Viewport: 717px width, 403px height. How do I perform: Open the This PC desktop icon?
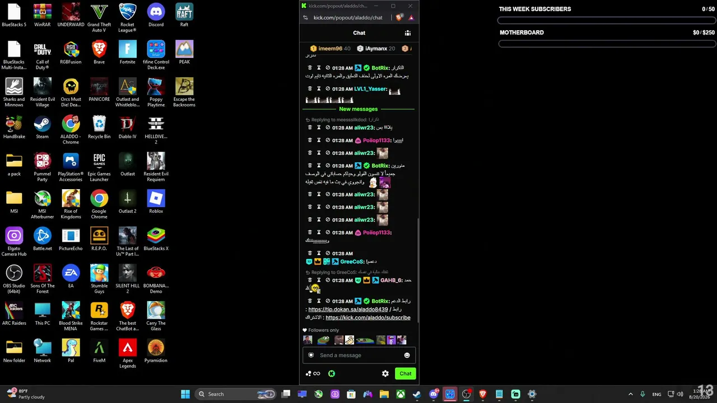(42, 314)
